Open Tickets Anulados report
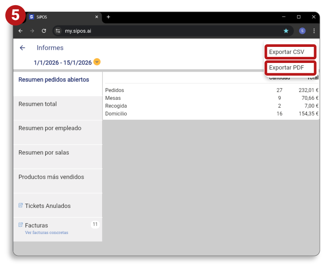Image resolution: width=332 pixels, height=267 pixels. 48,206
